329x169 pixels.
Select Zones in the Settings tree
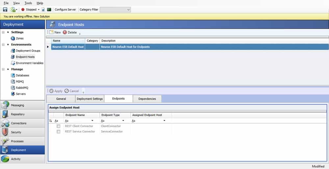(x=19, y=39)
